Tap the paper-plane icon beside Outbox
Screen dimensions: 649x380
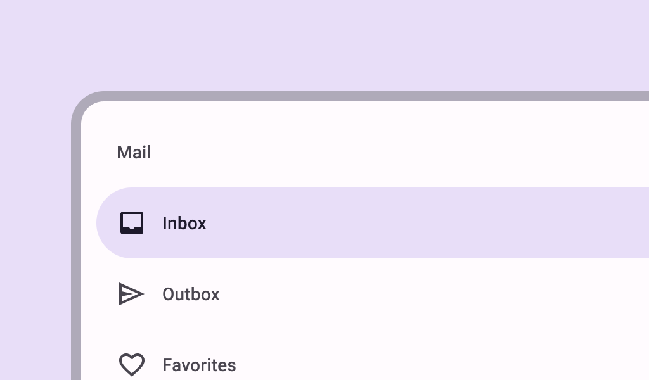(x=131, y=294)
